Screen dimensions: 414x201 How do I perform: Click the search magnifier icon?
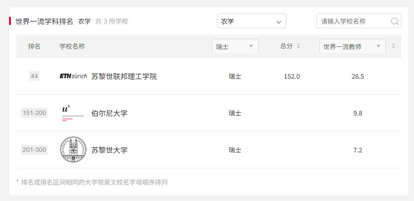pyautogui.click(x=395, y=21)
